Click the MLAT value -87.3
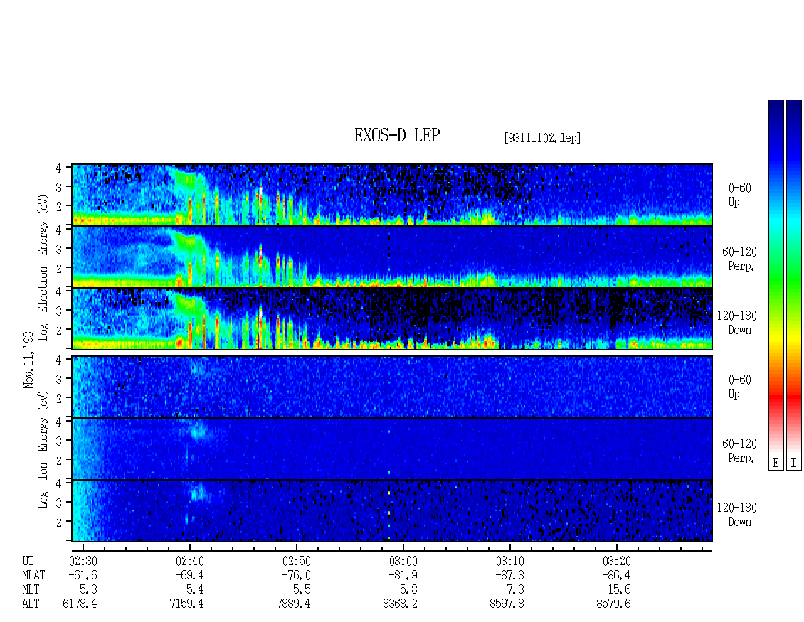This screenshot has height=622, width=804. click(509, 575)
